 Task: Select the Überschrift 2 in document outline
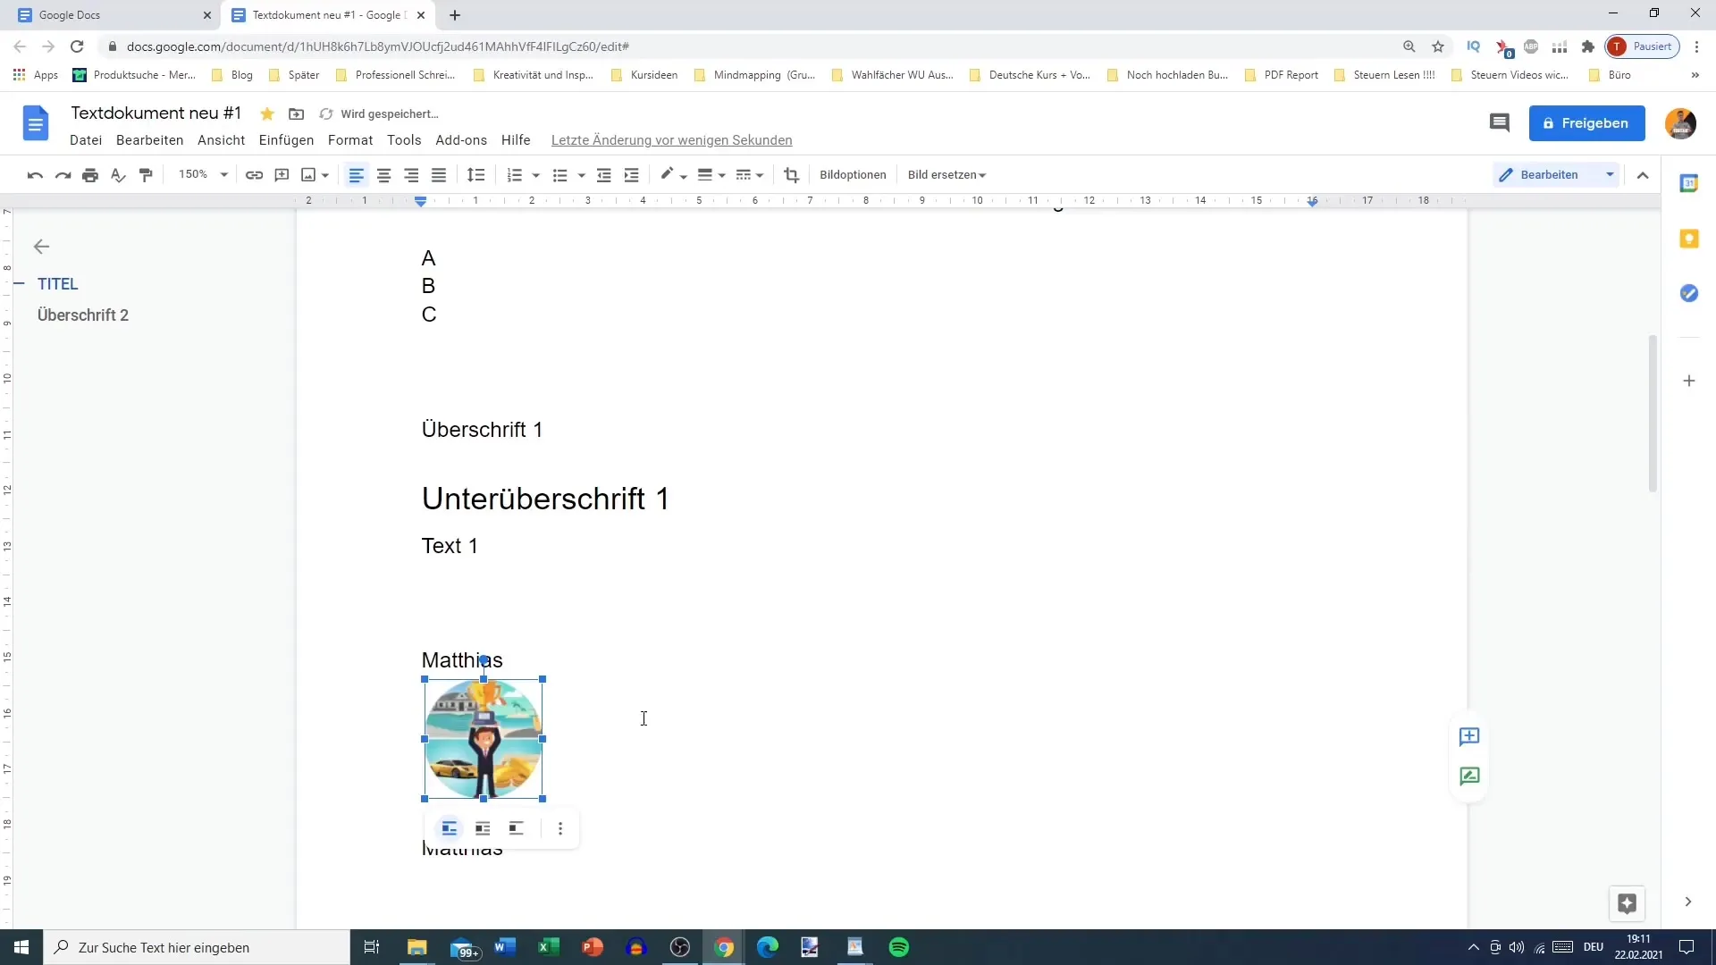click(82, 315)
